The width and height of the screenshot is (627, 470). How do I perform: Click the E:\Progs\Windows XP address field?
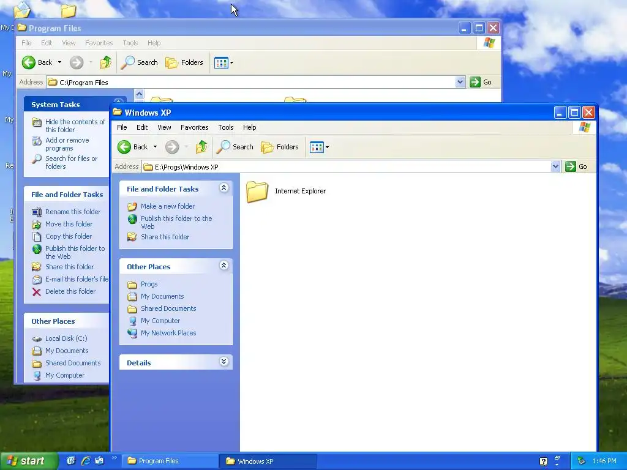coord(347,166)
